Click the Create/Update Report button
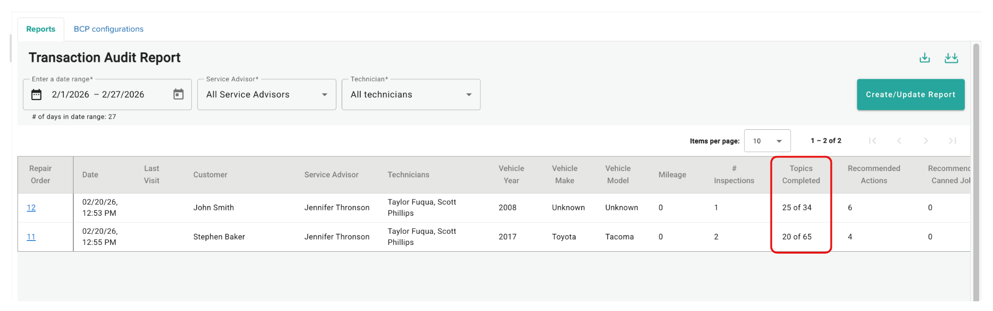Image resolution: width=993 pixels, height=311 pixels. tap(910, 94)
